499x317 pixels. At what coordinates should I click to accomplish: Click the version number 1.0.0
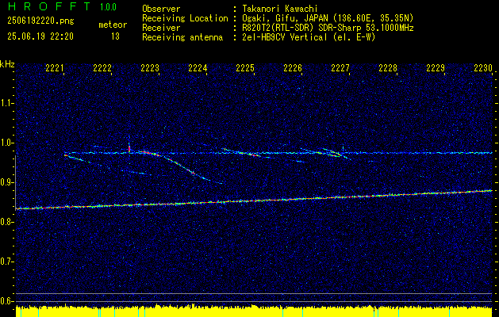108,7
